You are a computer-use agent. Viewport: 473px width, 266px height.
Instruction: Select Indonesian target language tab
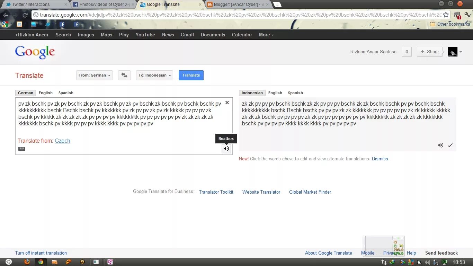252,93
